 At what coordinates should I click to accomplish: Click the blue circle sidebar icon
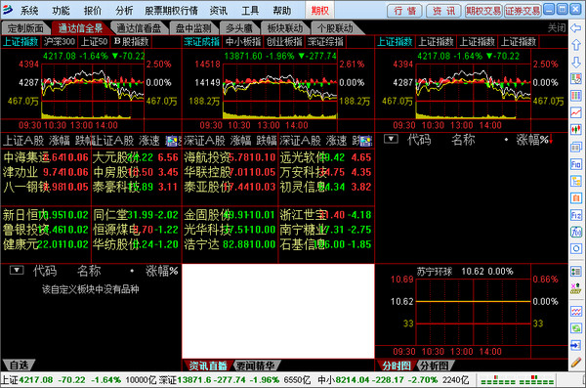point(576,249)
